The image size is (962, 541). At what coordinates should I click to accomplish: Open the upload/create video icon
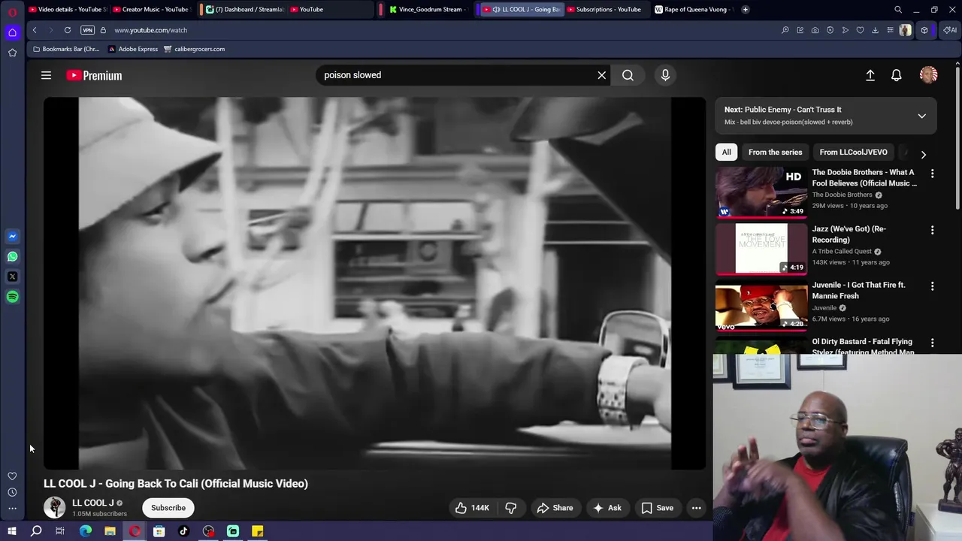[x=870, y=75]
